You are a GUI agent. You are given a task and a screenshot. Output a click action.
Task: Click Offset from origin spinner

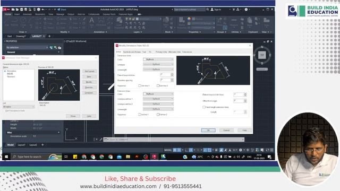[245, 101]
